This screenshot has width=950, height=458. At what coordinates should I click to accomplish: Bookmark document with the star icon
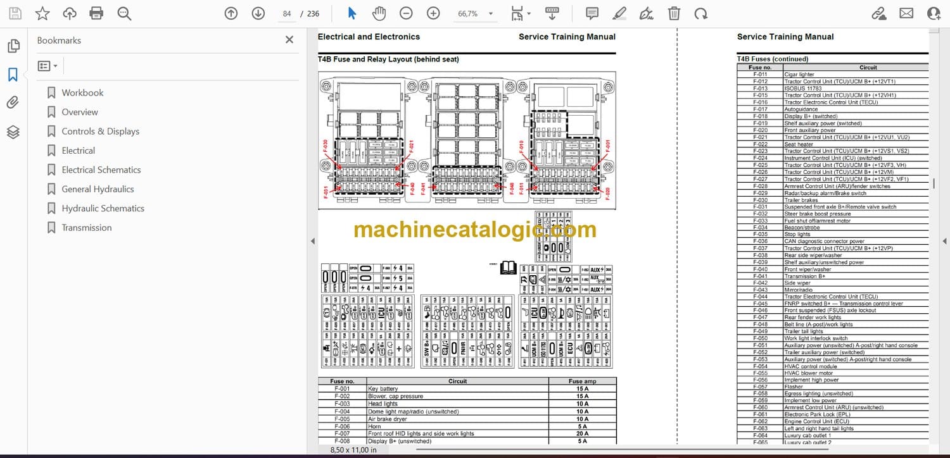(42, 13)
